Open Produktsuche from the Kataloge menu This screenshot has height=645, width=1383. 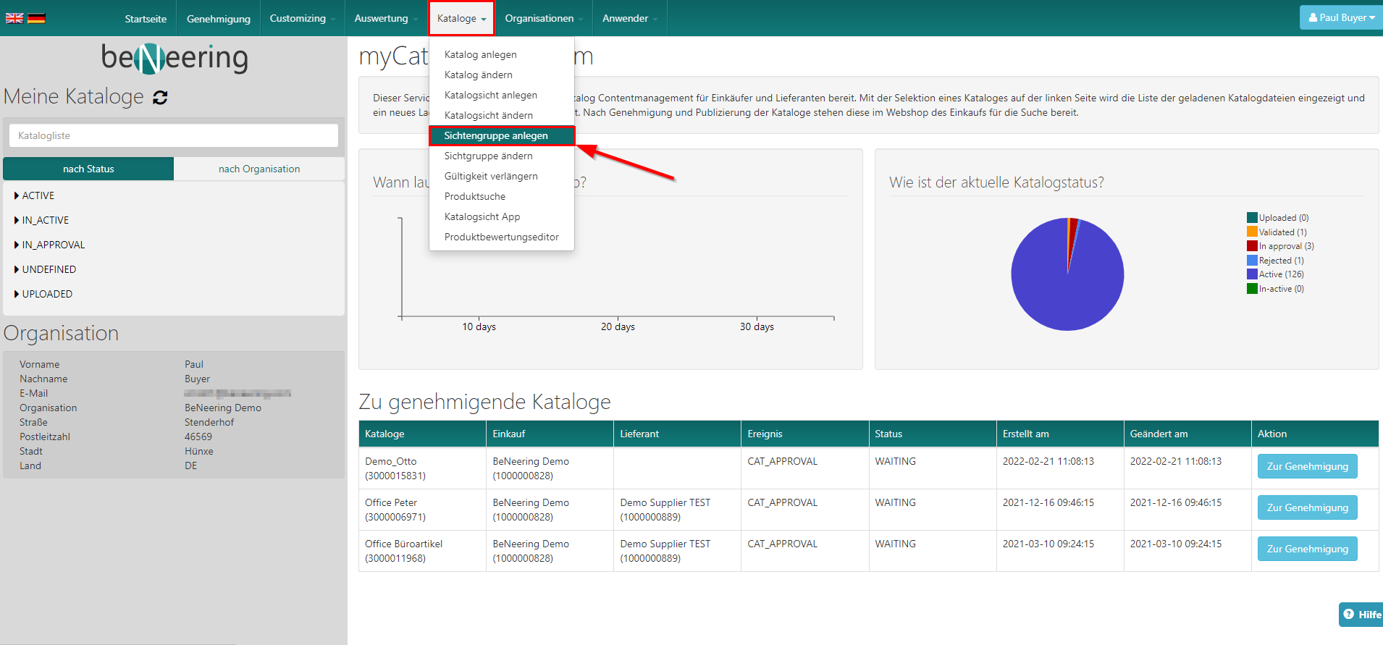475,196
